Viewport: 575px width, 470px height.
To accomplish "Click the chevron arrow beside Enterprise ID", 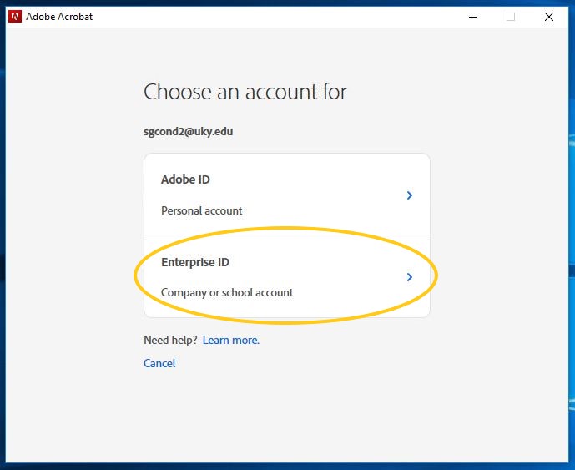I will pyautogui.click(x=410, y=277).
